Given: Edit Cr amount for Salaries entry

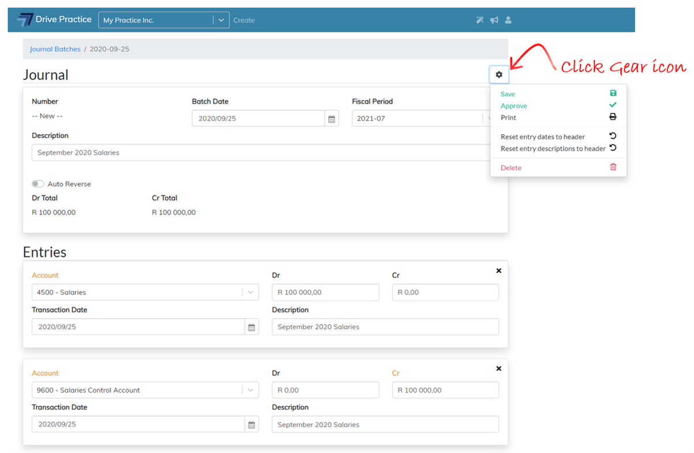Looking at the screenshot, I should tap(445, 292).
